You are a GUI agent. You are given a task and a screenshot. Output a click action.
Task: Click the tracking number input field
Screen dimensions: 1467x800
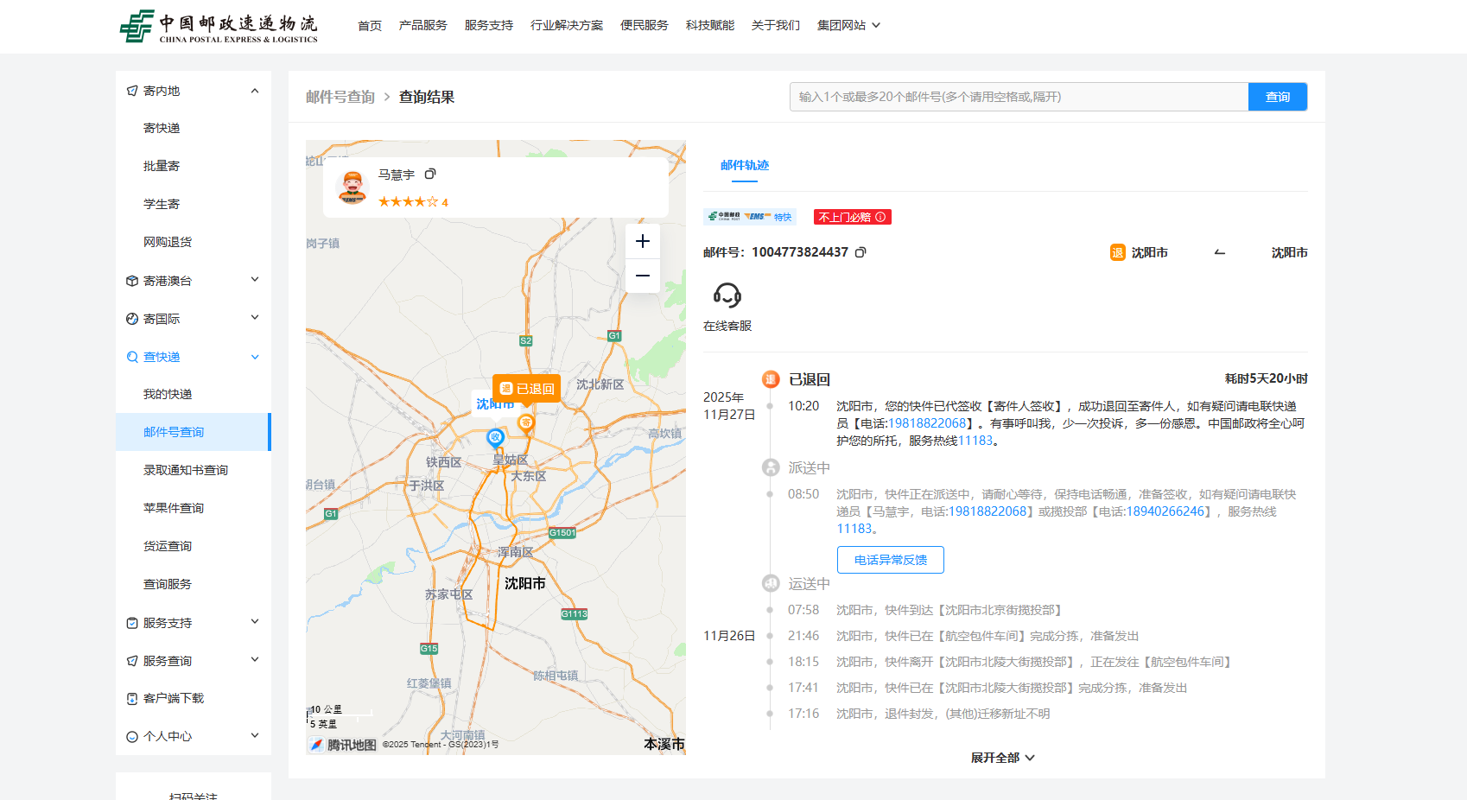click(x=1019, y=97)
